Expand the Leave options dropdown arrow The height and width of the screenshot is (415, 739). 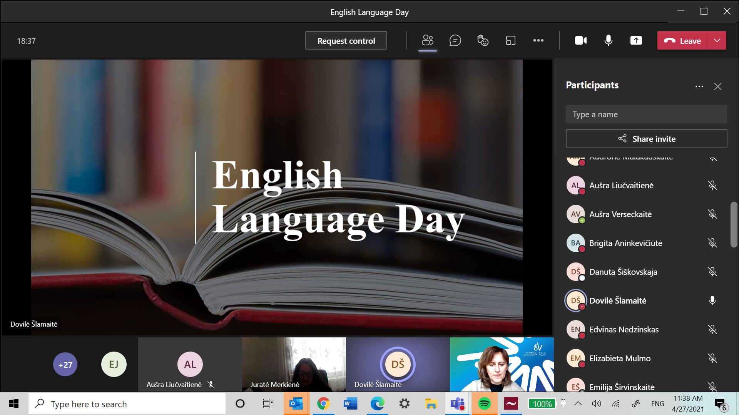(717, 40)
